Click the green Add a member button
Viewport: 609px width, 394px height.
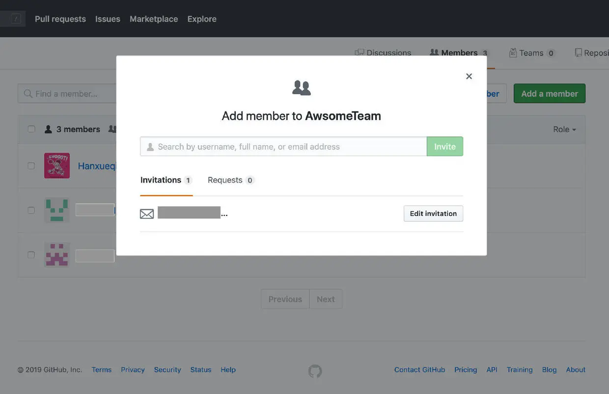(x=550, y=93)
